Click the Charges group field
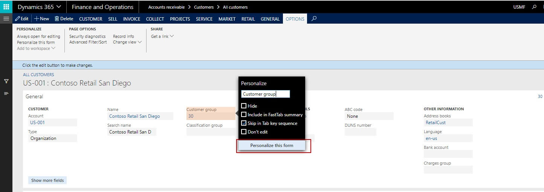This screenshot has height=192, width=544. point(448,169)
